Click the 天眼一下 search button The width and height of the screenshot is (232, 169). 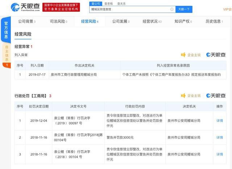pos(184,9)
